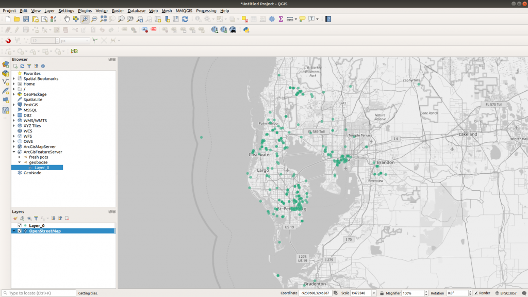Click the HQ plugin icon
The image size is (528, 297).
tap(74, 51)
